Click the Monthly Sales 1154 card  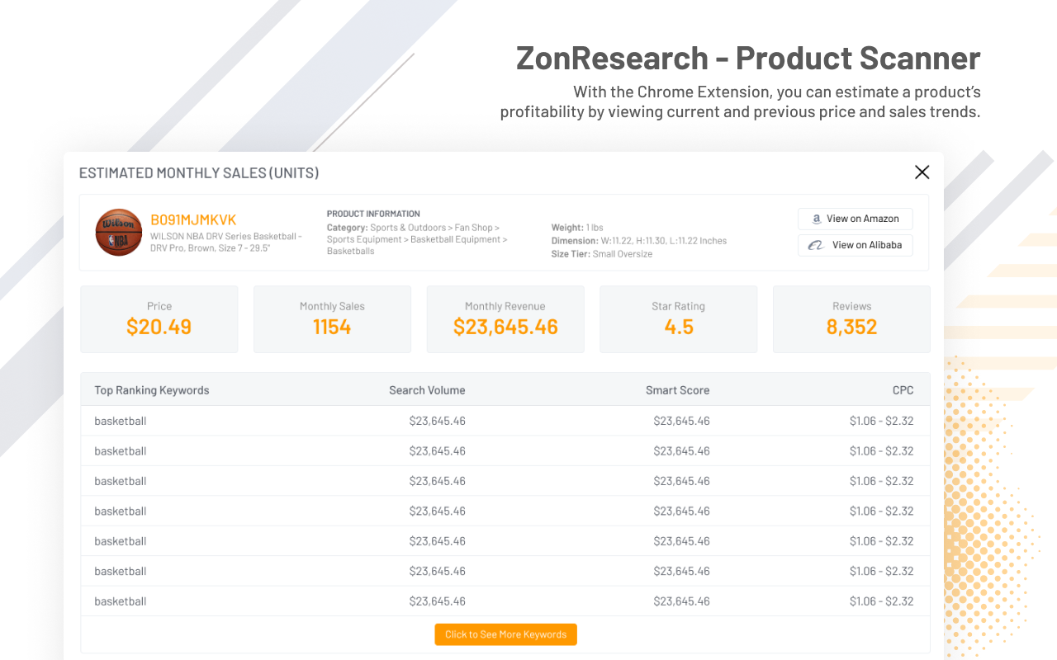pos(332,319)
